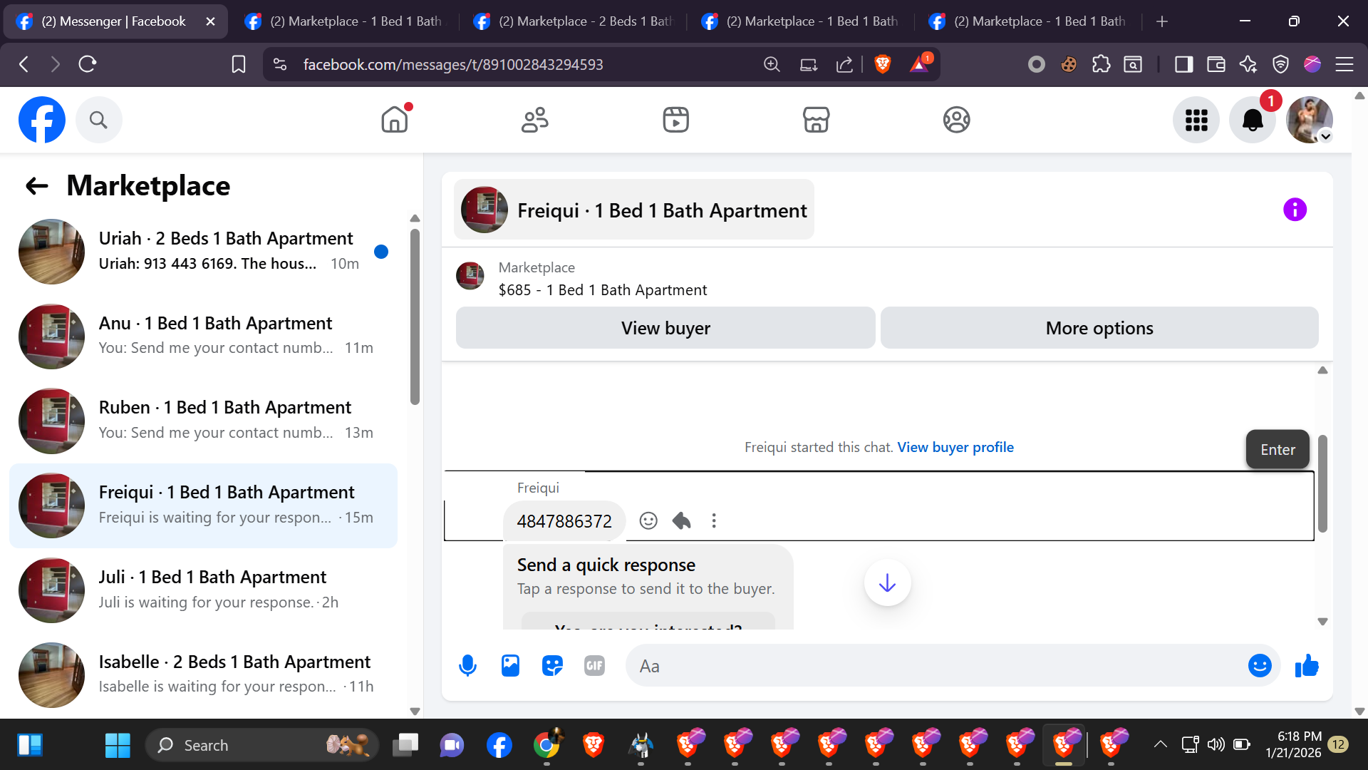The height and width of the screenshot is (770, 1368).
Task: Open the View buyer profile link
Action: pos(955,447)
